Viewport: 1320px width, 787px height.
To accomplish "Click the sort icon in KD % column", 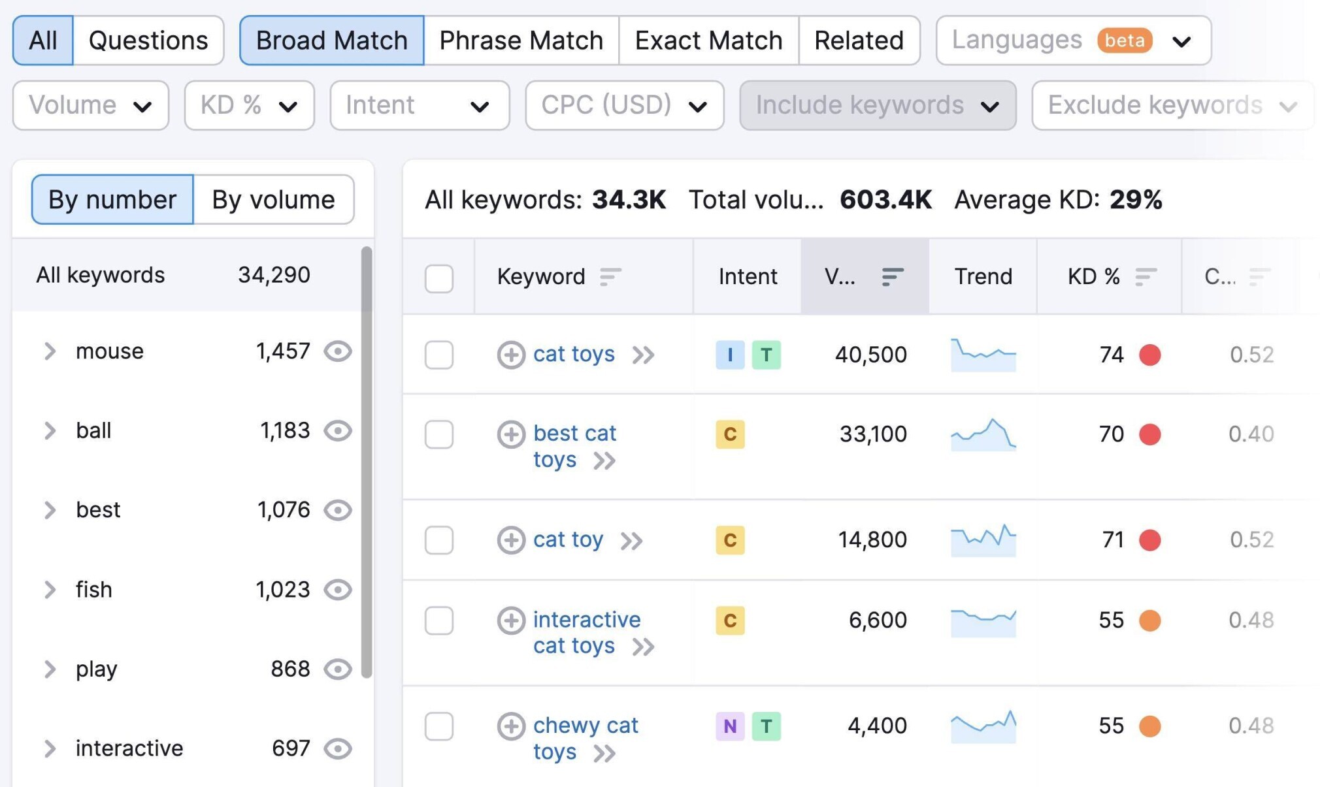I will 1146,277.
